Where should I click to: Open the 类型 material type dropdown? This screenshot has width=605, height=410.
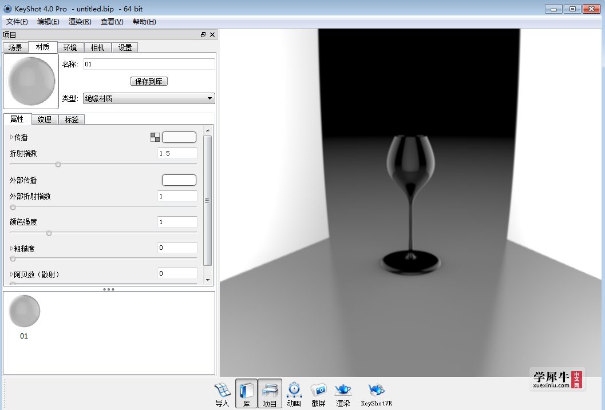pos(149,98)
